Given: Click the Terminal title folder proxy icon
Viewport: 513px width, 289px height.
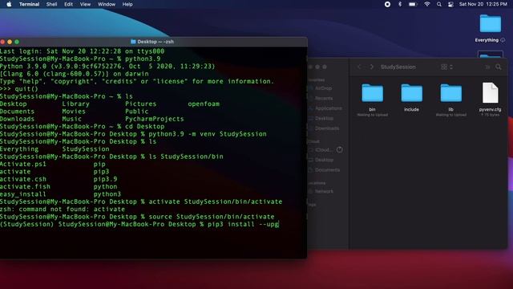Looking at the screenshot, I should pos(133,42).
